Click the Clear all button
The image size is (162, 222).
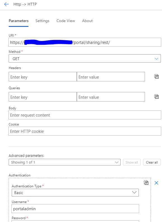pyautogui.click(x=152, y=162)
